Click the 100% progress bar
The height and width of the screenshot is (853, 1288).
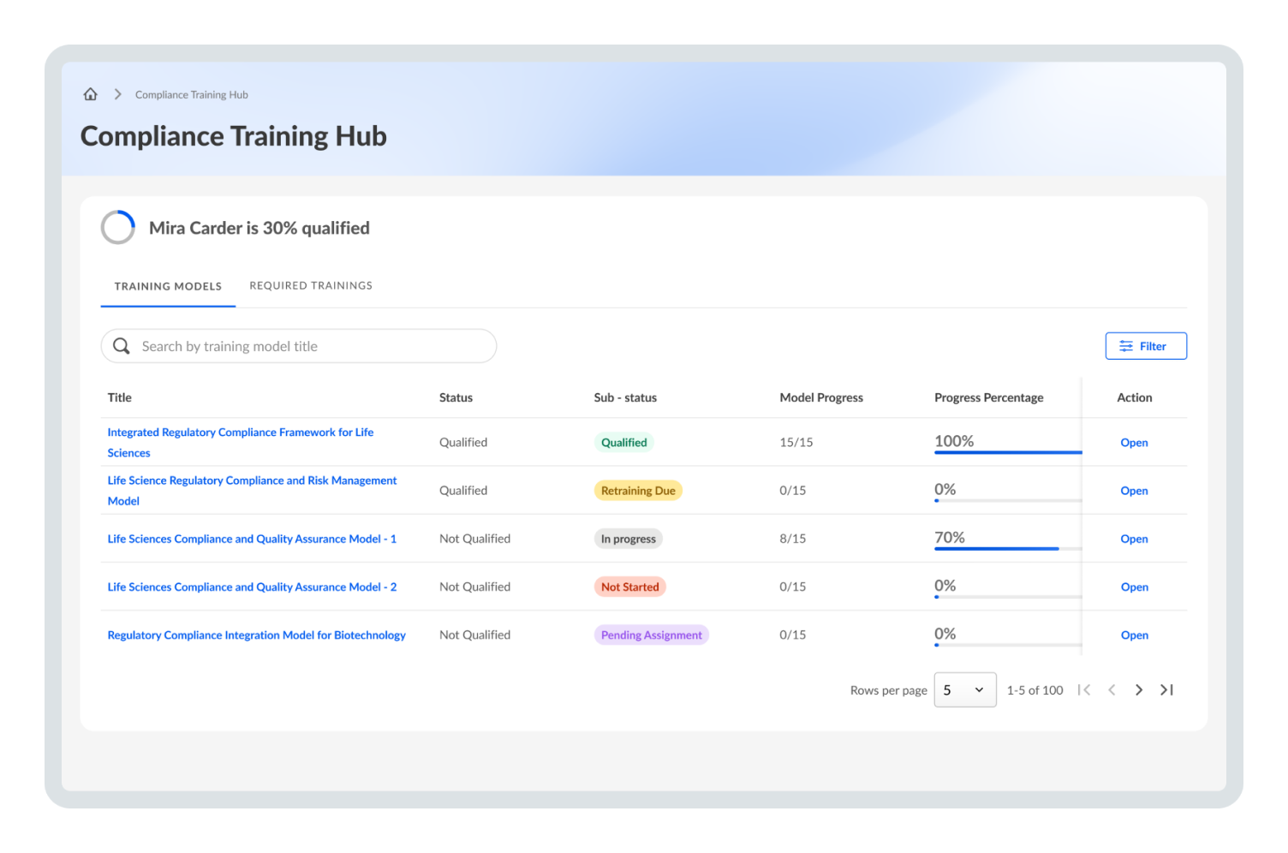(x=1008, y=452)
